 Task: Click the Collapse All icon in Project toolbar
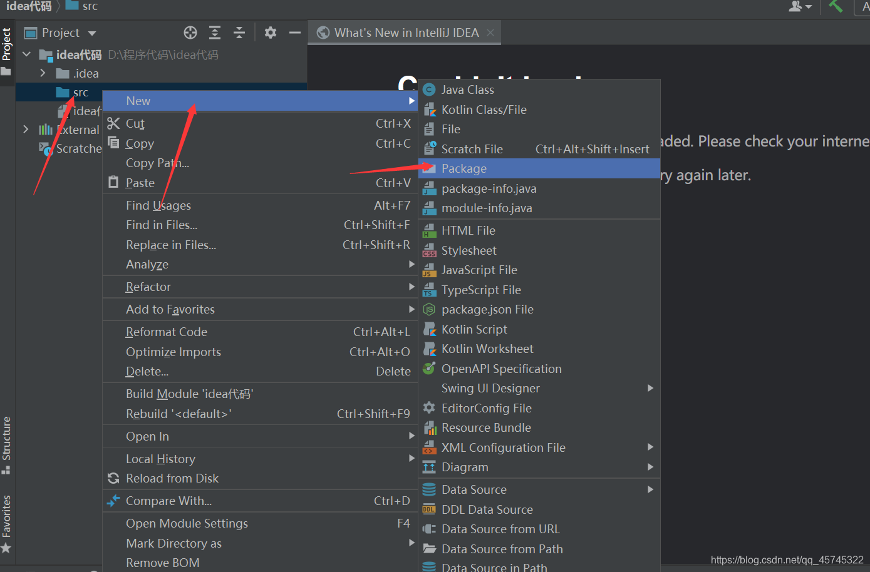click(x=239, y=33)
